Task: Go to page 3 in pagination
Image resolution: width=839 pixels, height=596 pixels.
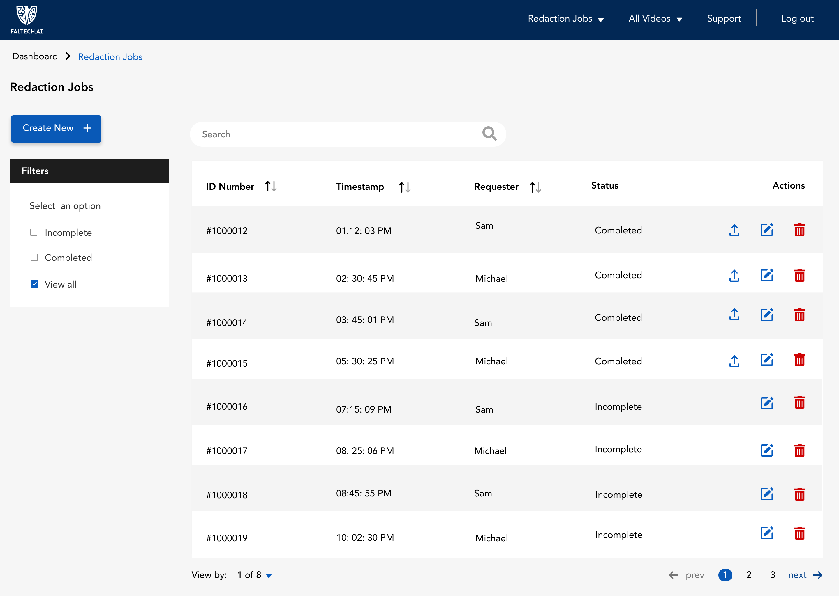Action: tap(773, 575)
